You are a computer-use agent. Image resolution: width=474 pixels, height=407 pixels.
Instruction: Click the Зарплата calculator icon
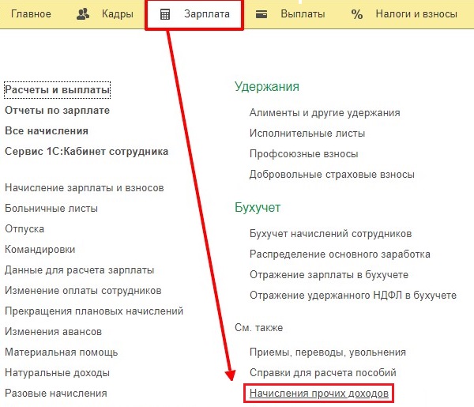(x=165, y=14)
